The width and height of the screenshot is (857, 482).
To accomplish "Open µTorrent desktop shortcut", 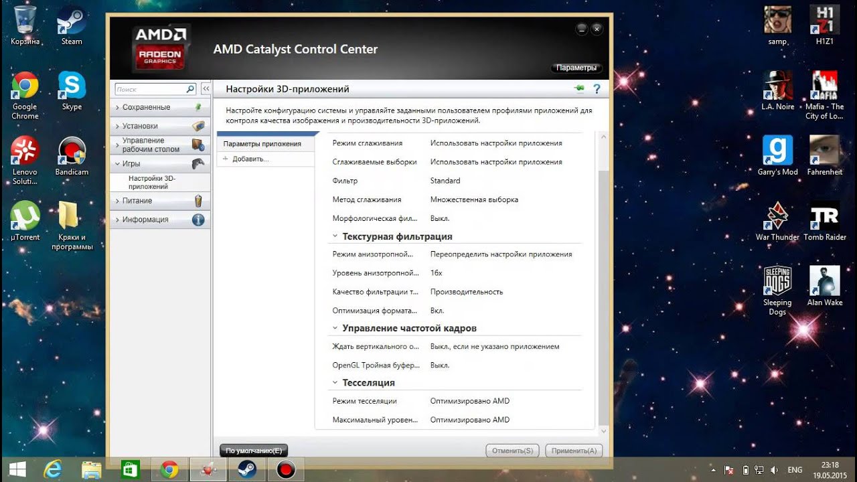I will tap(25, 222).
